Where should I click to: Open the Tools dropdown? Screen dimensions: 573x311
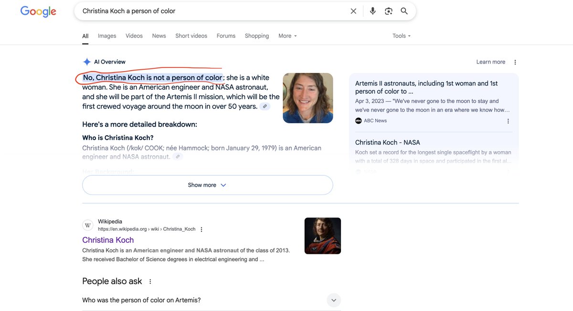(402, 36)
